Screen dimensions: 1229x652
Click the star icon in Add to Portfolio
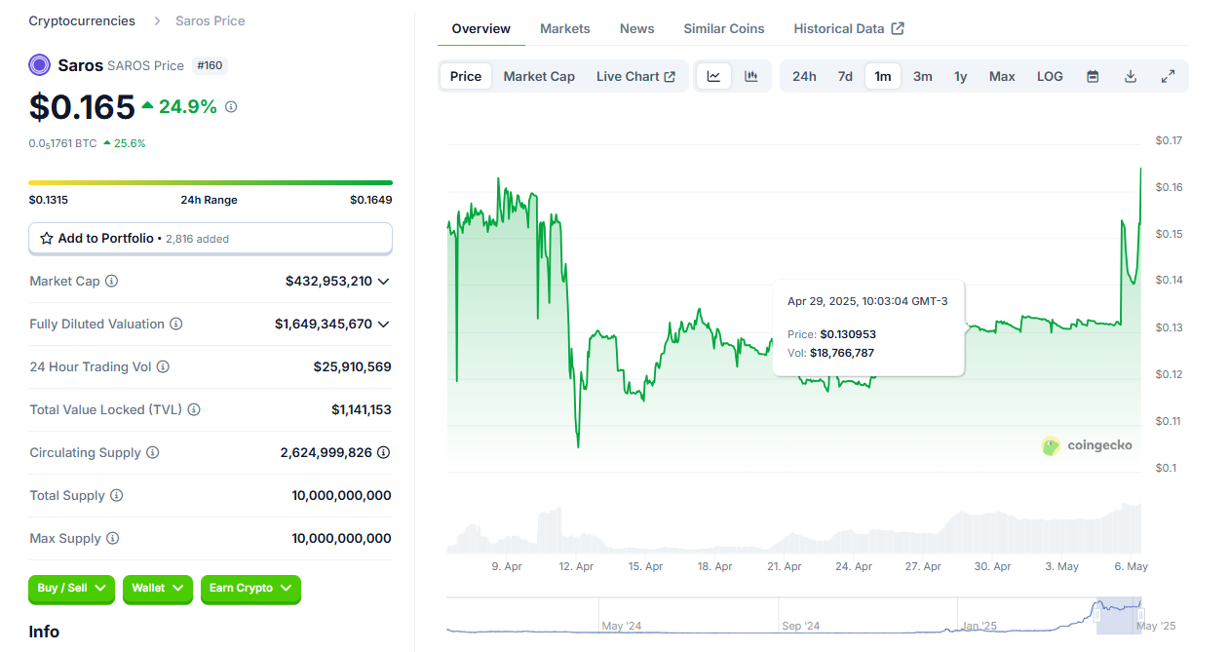tap(47, 238)
